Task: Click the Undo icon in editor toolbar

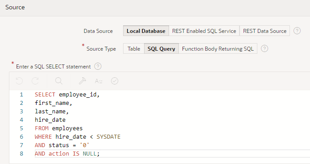Action: (x=19, y=81)
